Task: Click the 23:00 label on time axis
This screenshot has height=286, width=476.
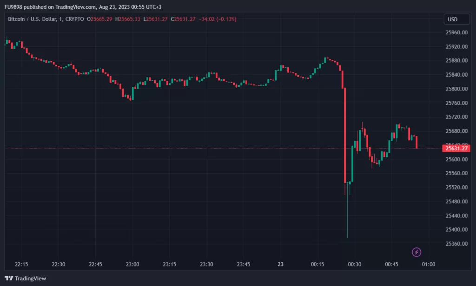Action: coord(132,264)
